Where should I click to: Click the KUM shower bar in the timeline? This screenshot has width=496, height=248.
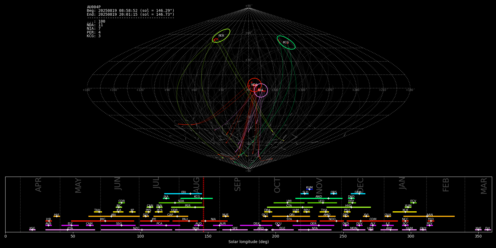click(x=309, y=189)
